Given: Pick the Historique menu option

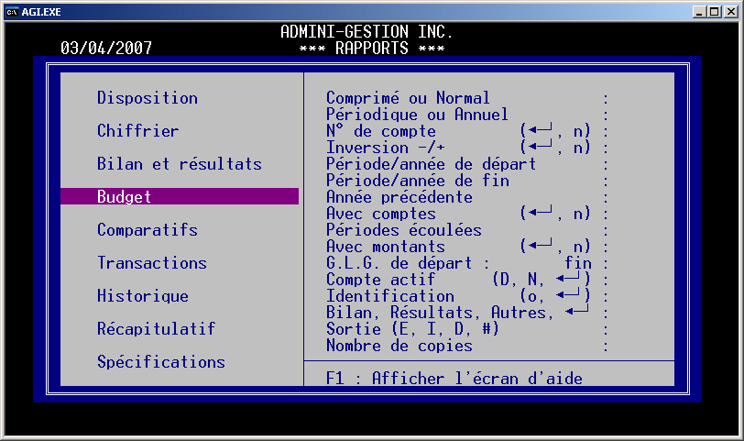Looking at the screenshot, I should coord(143,296).
